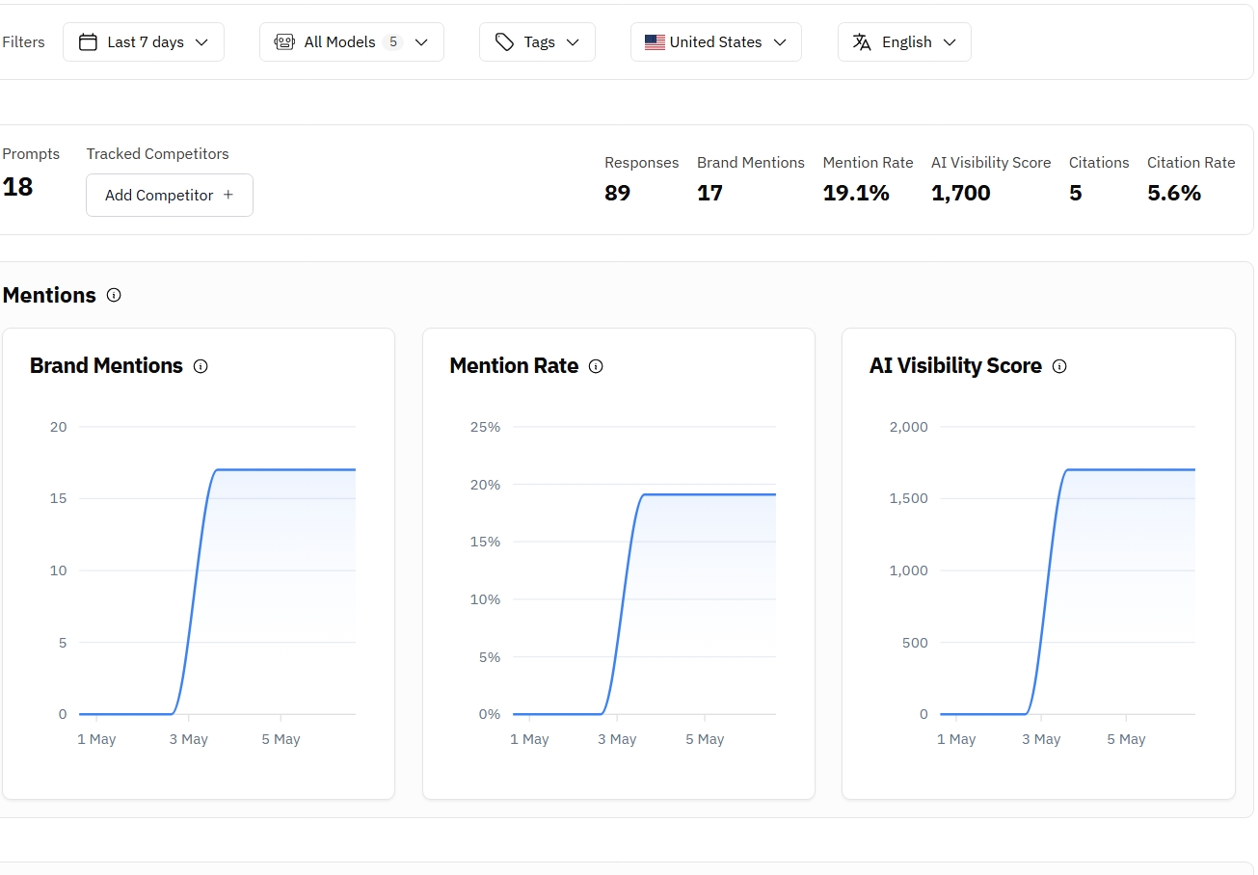Click the US flag icon

pos(656,42)
